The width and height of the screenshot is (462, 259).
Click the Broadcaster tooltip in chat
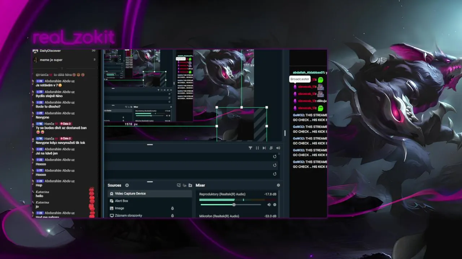300,79
